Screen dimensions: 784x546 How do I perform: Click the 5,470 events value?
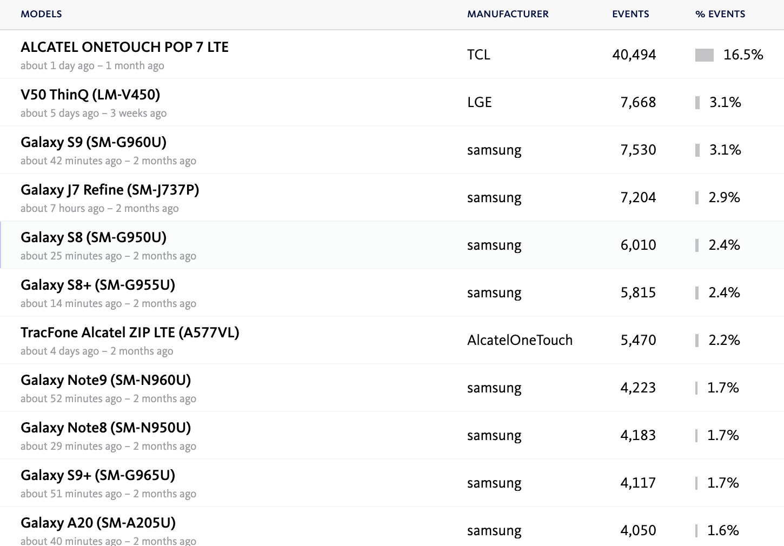(x=638, y=340)
